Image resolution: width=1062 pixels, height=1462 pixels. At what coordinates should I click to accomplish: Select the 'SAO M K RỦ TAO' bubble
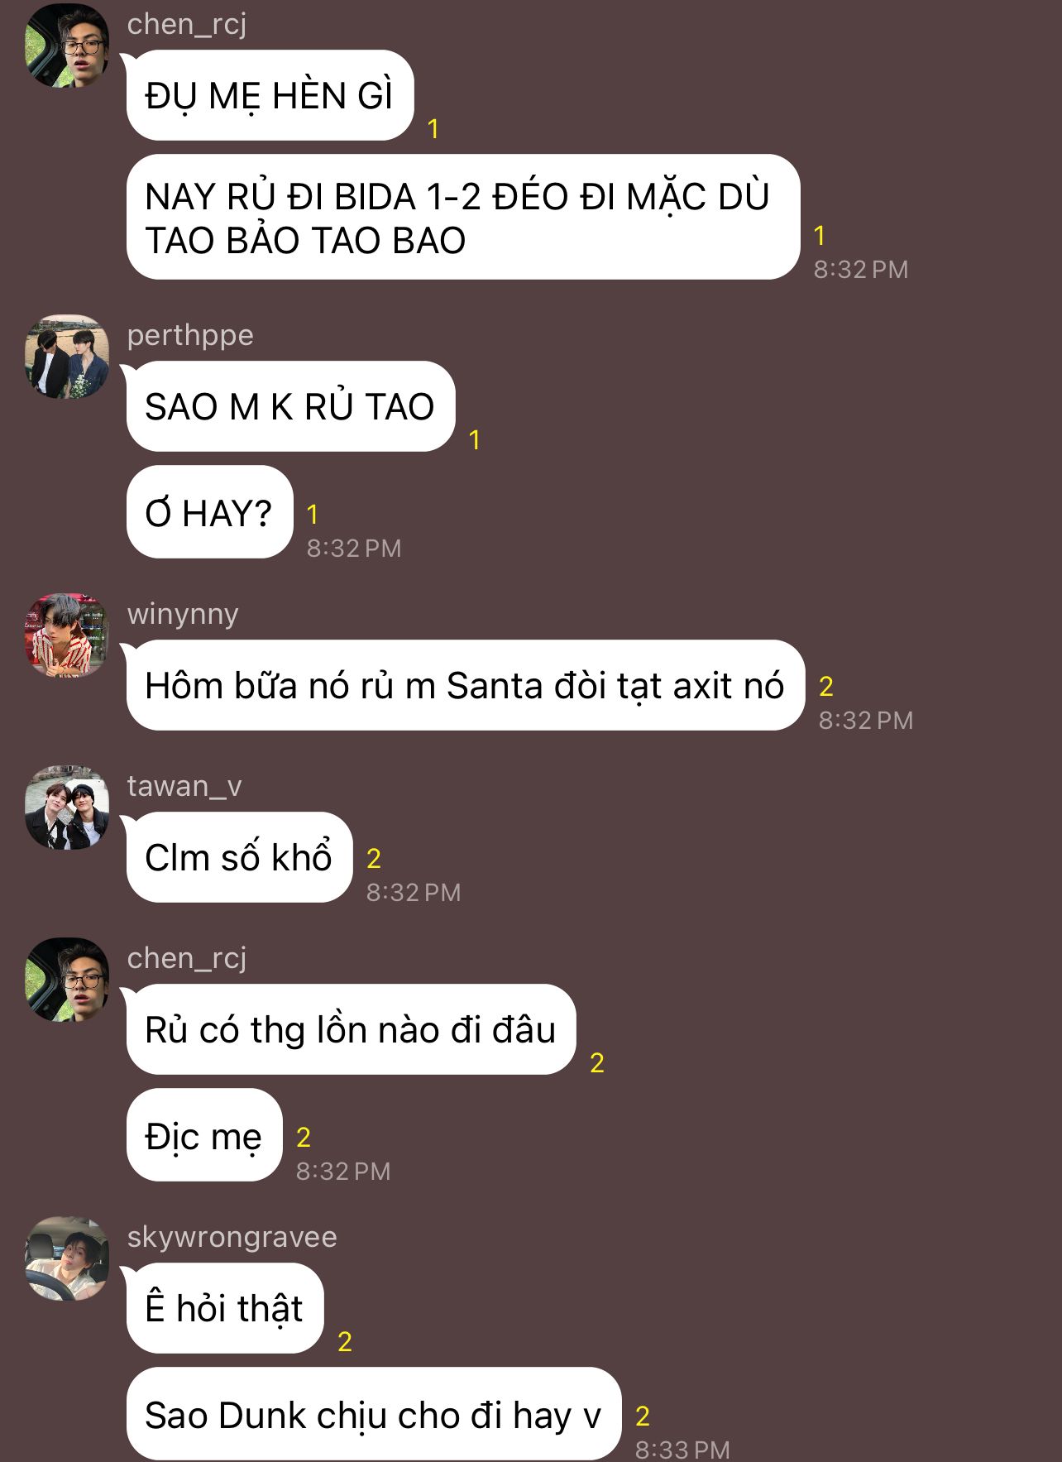(290, 406)
